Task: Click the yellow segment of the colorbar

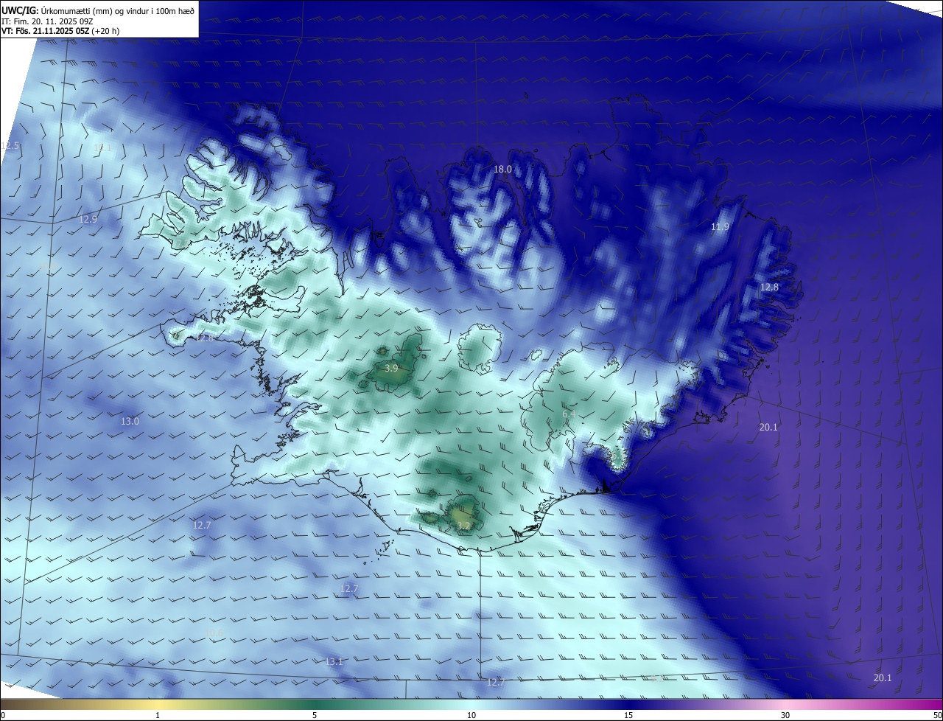Action: 158,705
